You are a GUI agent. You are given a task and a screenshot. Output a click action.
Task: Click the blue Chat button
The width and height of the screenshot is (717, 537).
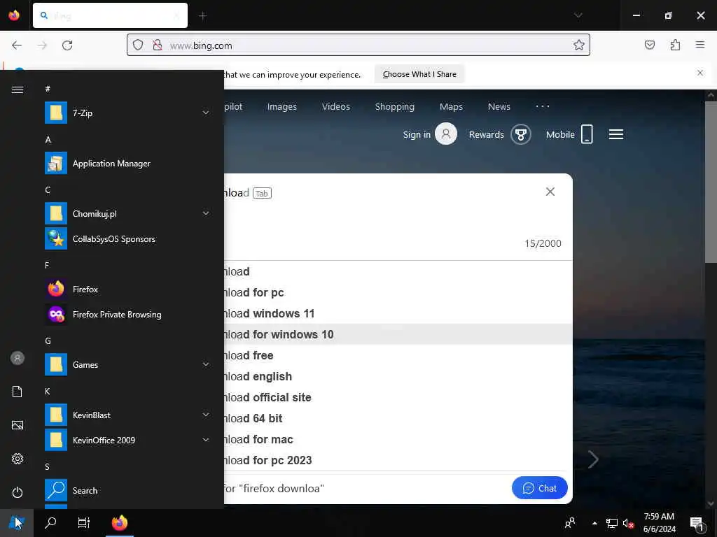tap(540, 488)
